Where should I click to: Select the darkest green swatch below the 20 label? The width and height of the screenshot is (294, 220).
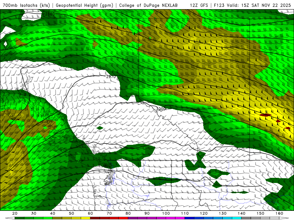[x=19, y=218]
